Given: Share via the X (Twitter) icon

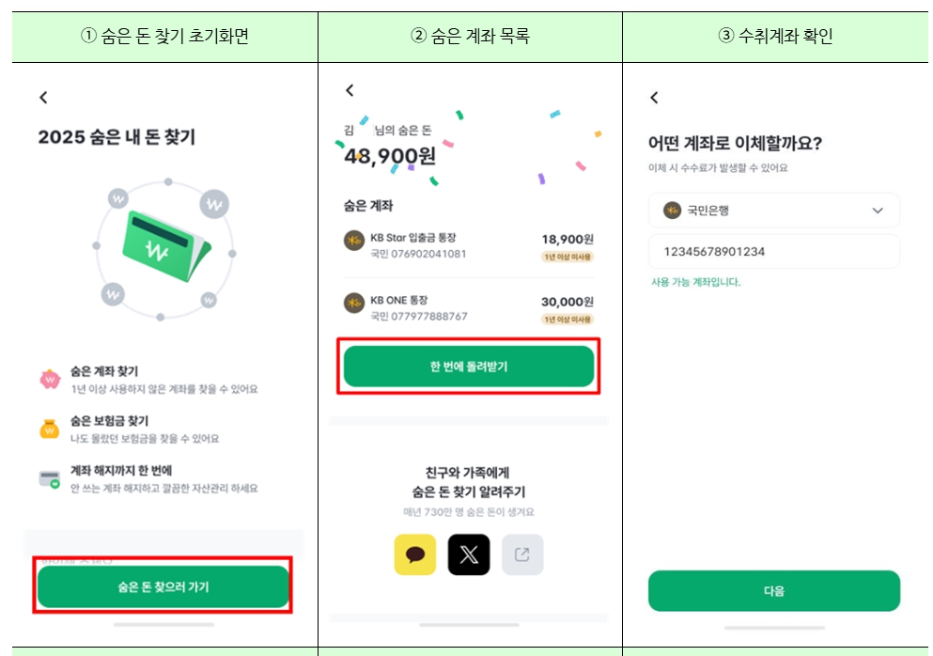Looking at the screenshot, I should click(x=467, y=554).
